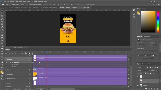Switch to the Adjustments tab

[x=147, y=36]
